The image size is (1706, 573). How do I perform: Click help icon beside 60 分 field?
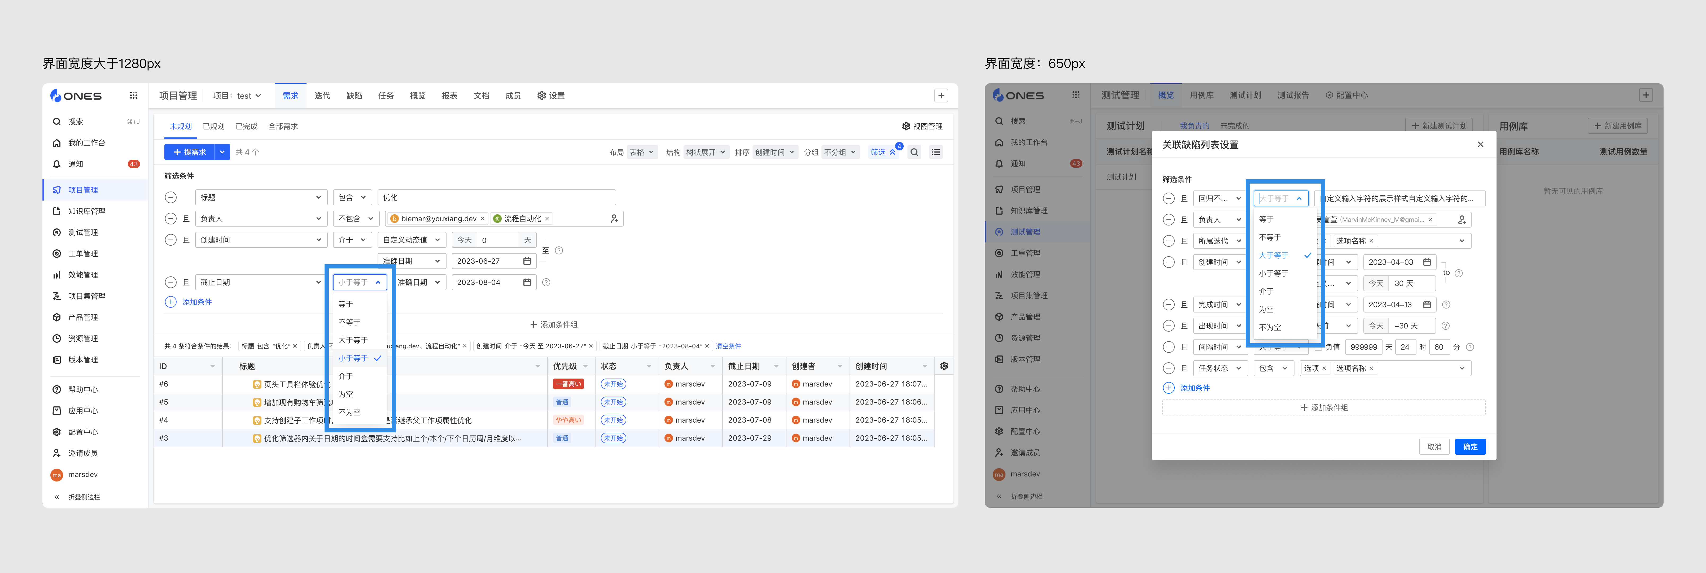point(1470,347)
